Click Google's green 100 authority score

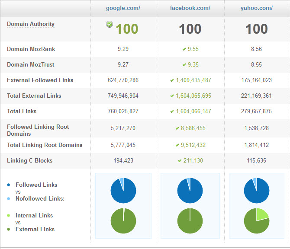click(127, 29)
